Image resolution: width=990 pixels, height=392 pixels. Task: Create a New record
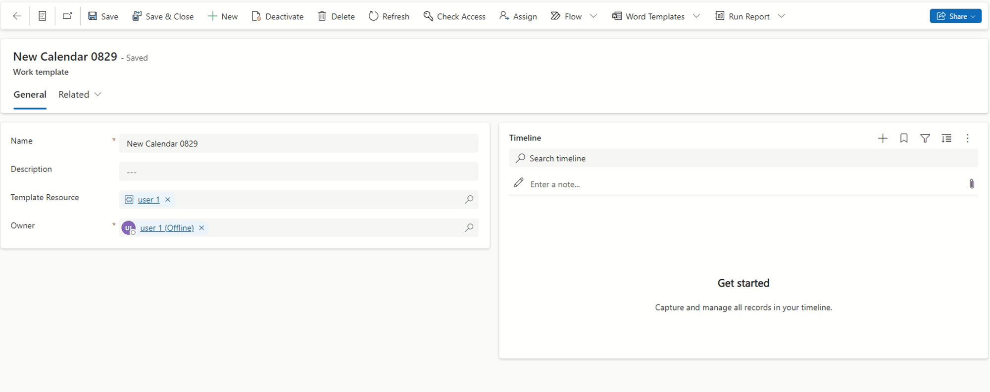pyautogui.click(x=223, y=16)
